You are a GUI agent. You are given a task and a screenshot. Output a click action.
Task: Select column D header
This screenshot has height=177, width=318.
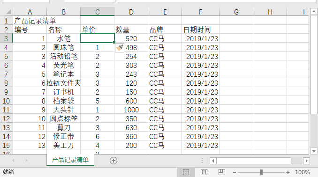(x=131, y=12)
